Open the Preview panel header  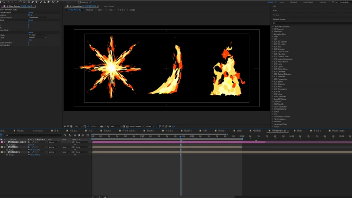[276, 15]
